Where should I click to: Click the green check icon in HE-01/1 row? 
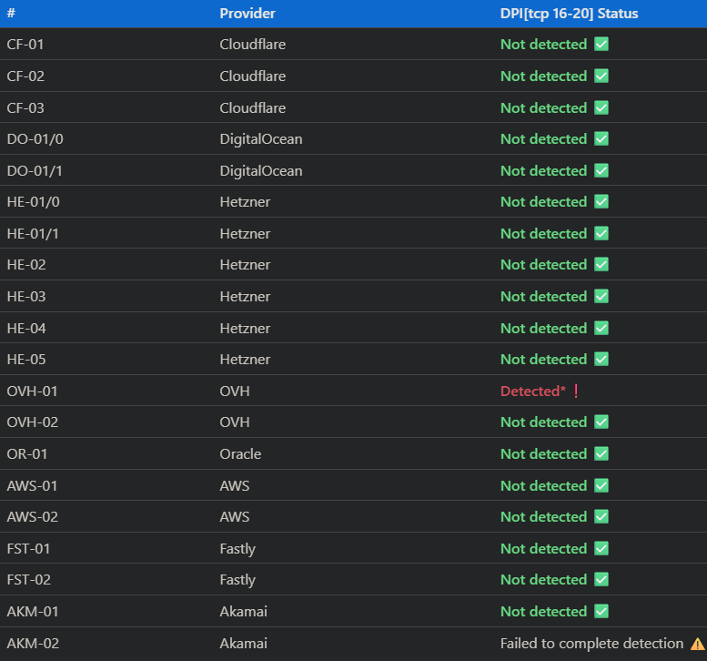pos(601,233)
